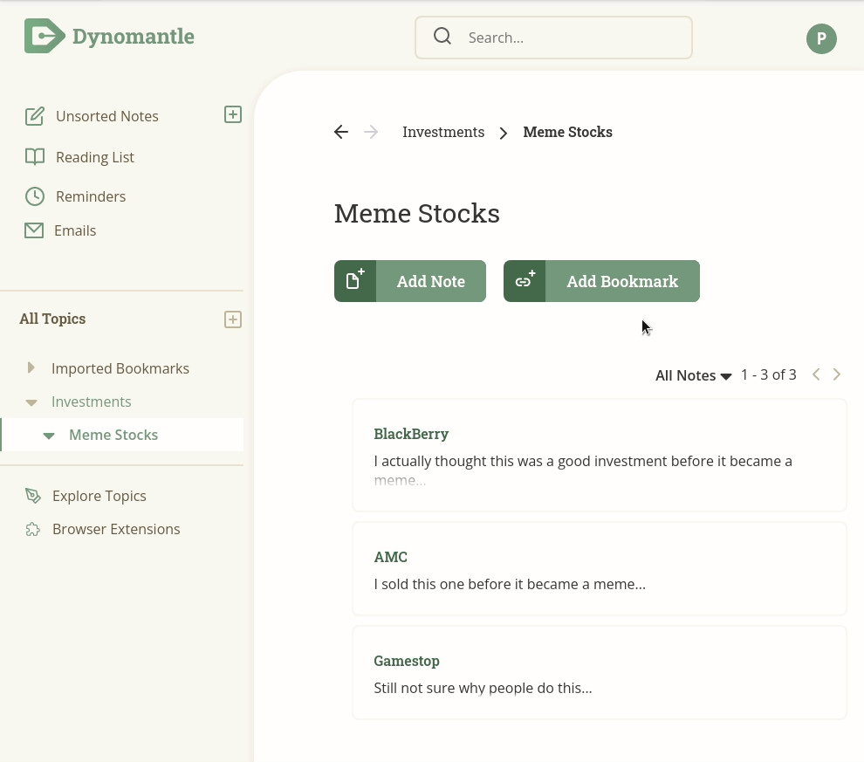Image resolution: width=864 pixels, height=762 pixels.
Task: Click the Add Note button
Action: pos(410,281)
